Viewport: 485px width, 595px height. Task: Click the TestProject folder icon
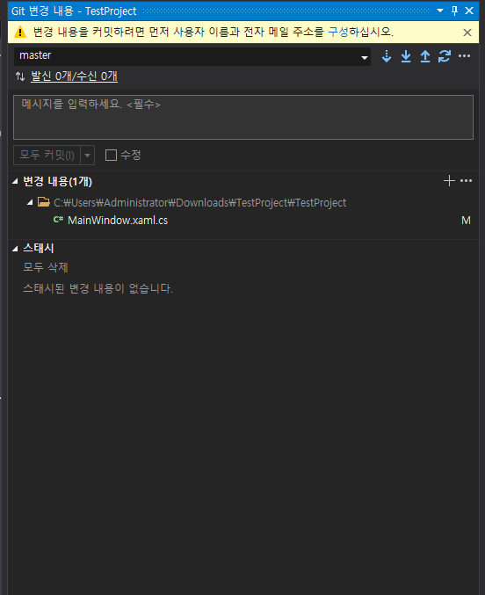pos(44,202)
